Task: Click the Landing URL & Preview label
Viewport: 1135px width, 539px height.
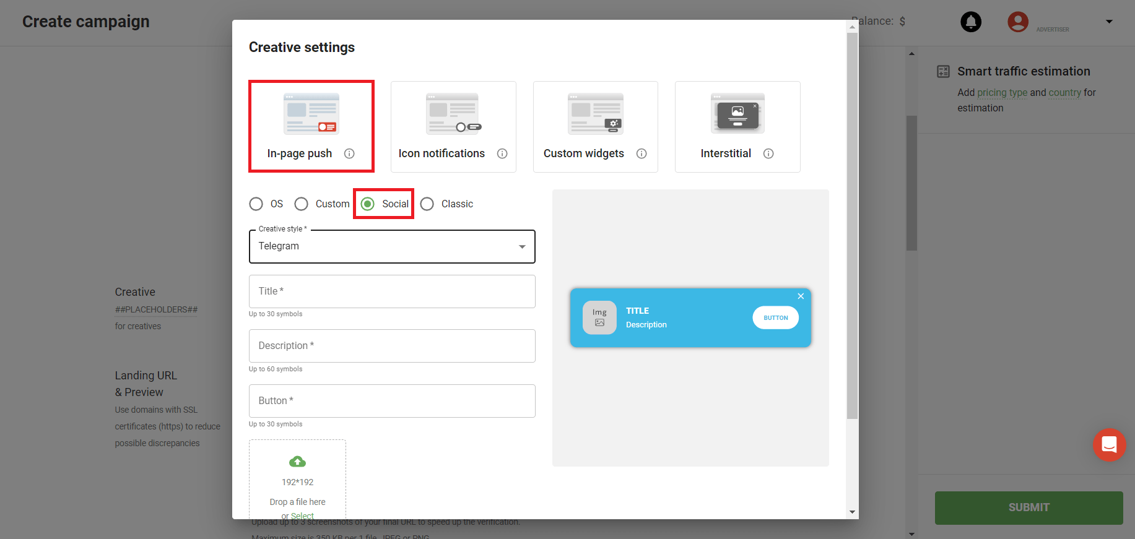Action: [x=146, y=384]
